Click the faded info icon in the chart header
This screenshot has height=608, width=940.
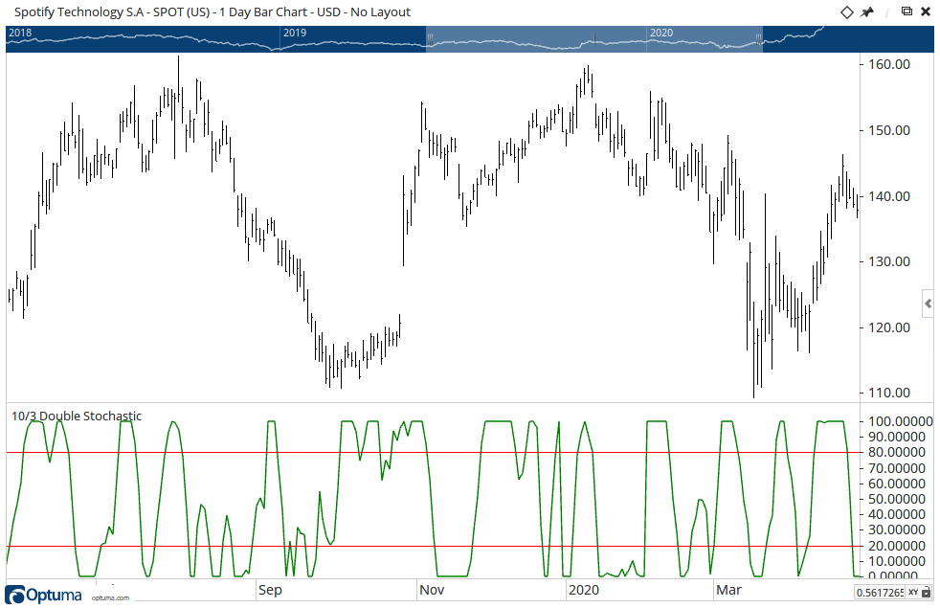(x=887, y=12)
